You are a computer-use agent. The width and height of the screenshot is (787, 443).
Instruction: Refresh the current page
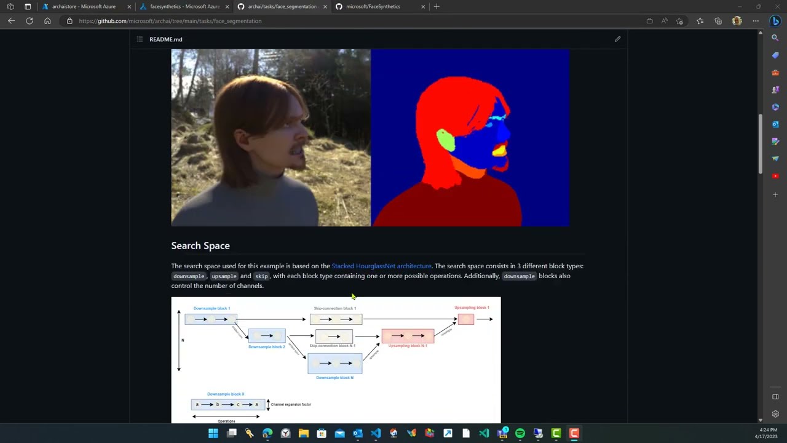click(x=29, y=20)
